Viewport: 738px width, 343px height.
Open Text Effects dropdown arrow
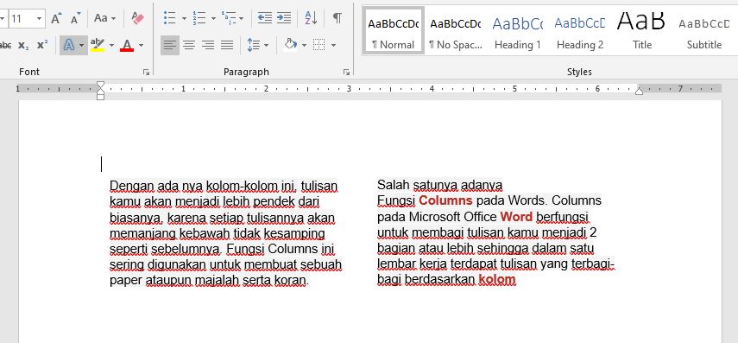pyautogui.click(x=82, y=45)
